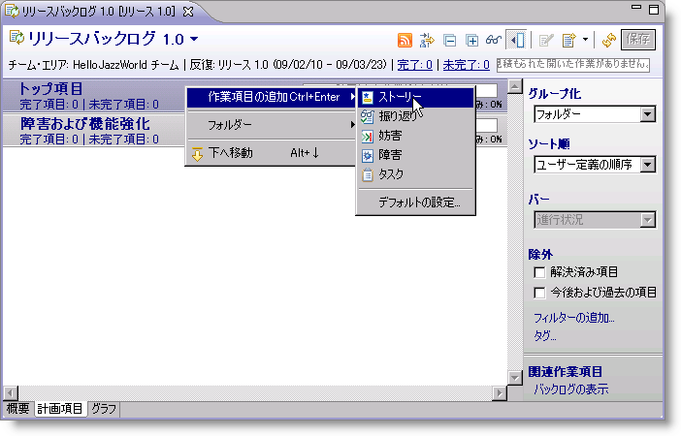Switch to the グラフ tab
681x436 pixels.
(x=104, y=409)
